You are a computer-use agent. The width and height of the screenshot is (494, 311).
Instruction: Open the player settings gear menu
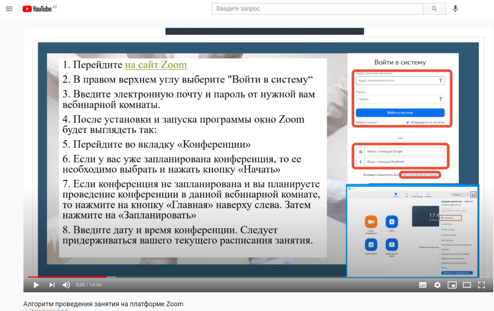437,285
